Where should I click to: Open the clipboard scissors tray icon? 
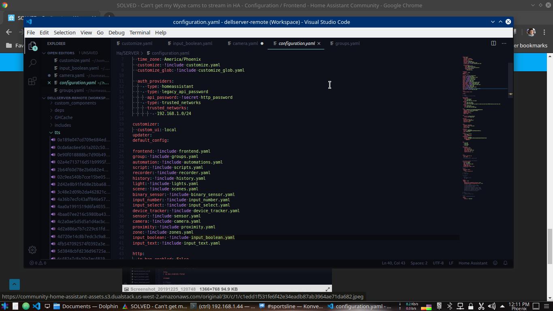(481, 306)
